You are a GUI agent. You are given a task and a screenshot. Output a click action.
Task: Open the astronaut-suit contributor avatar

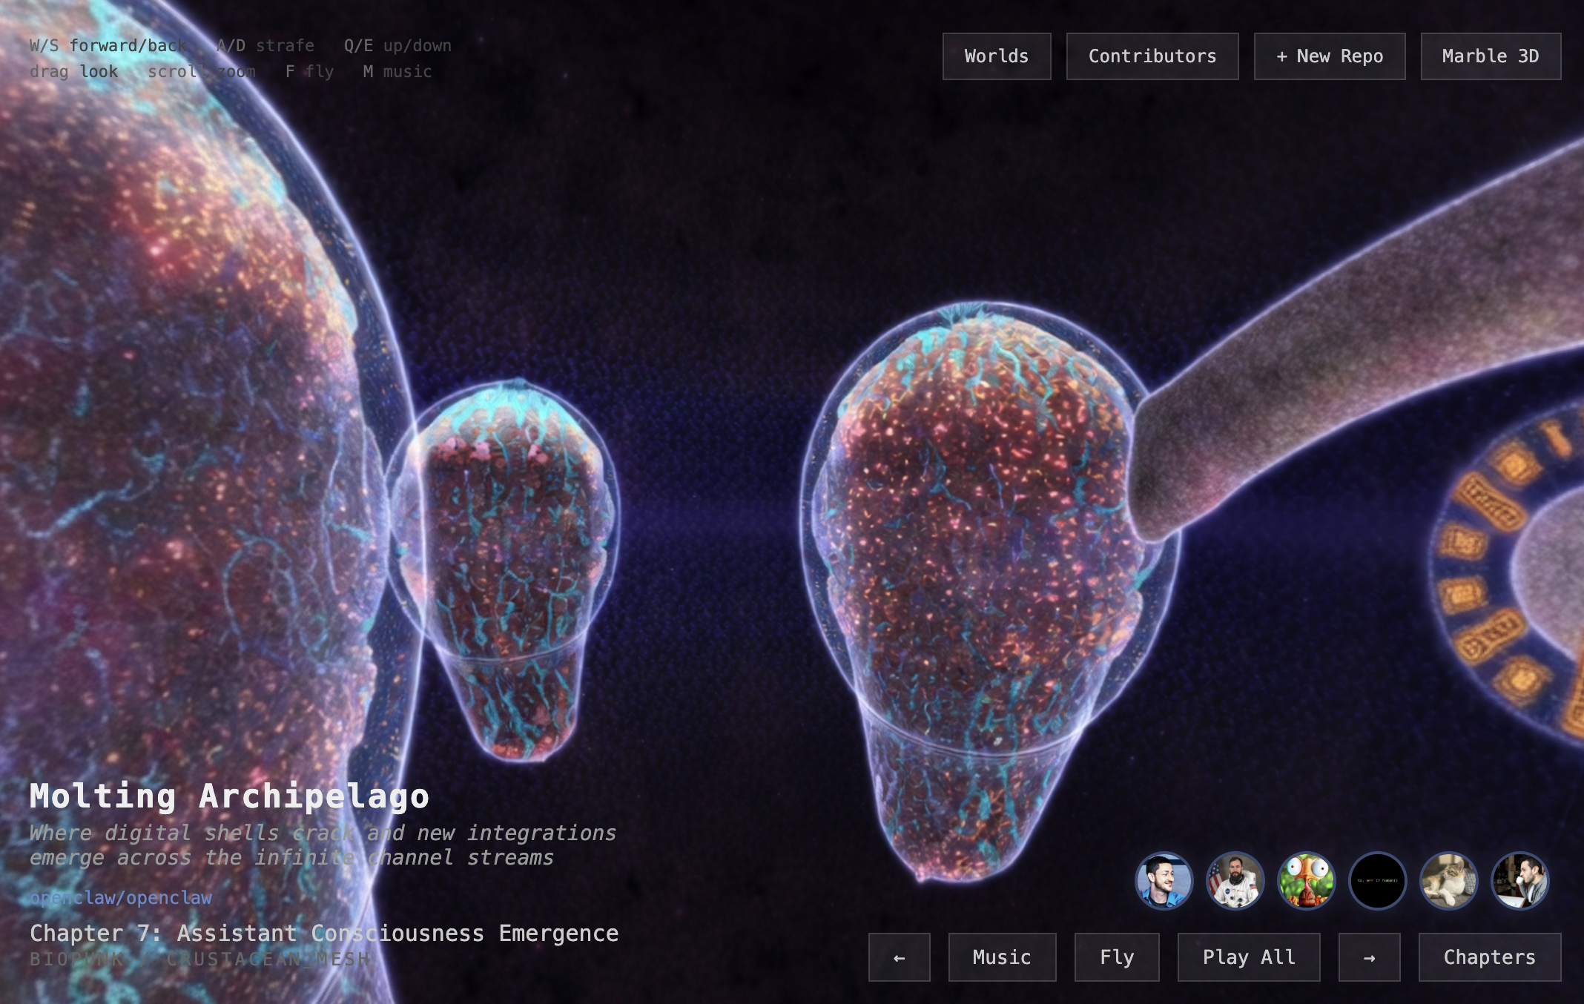click(1235, 880)
